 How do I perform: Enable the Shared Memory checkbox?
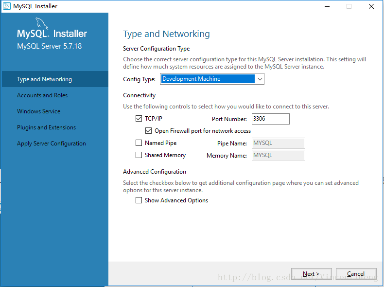tap(139, 155)
